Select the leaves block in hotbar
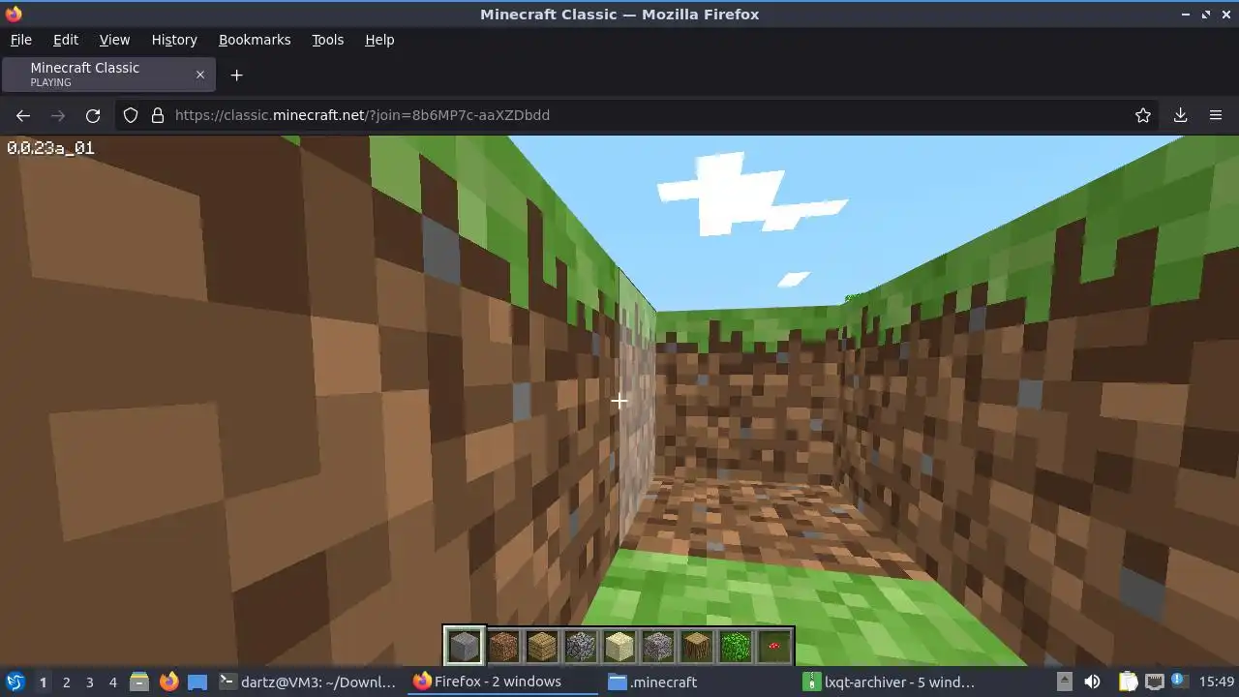 [736, 646]
